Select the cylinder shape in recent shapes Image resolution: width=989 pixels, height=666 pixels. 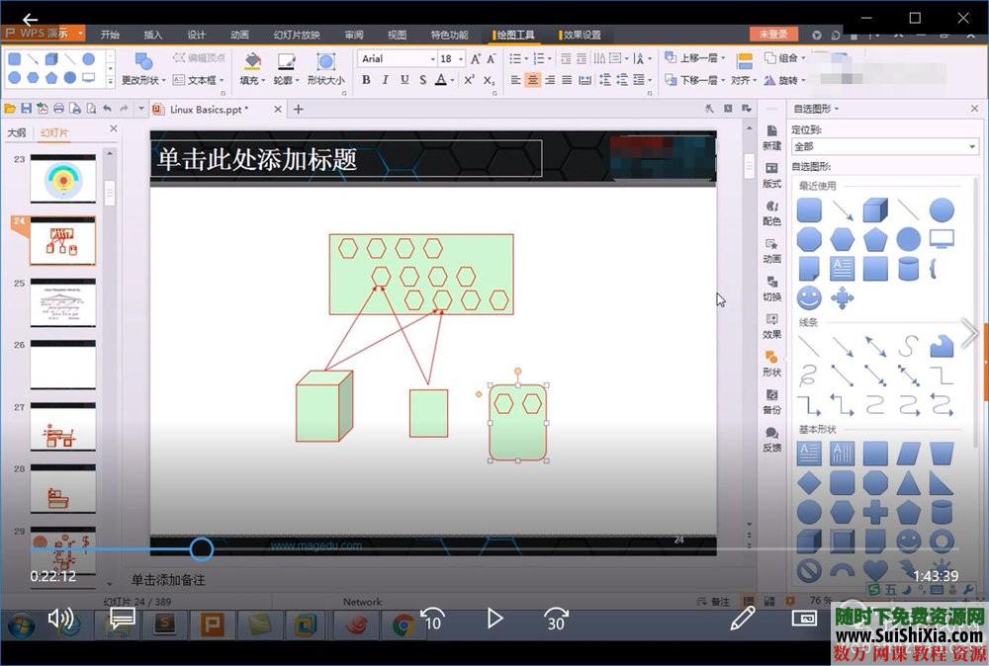pyautogui.click(x=908, y=268)
